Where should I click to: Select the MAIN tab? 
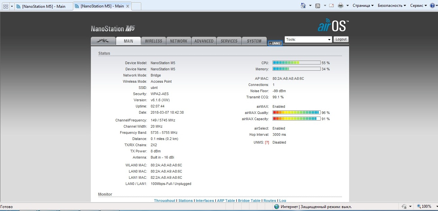[x=128, y=41]
